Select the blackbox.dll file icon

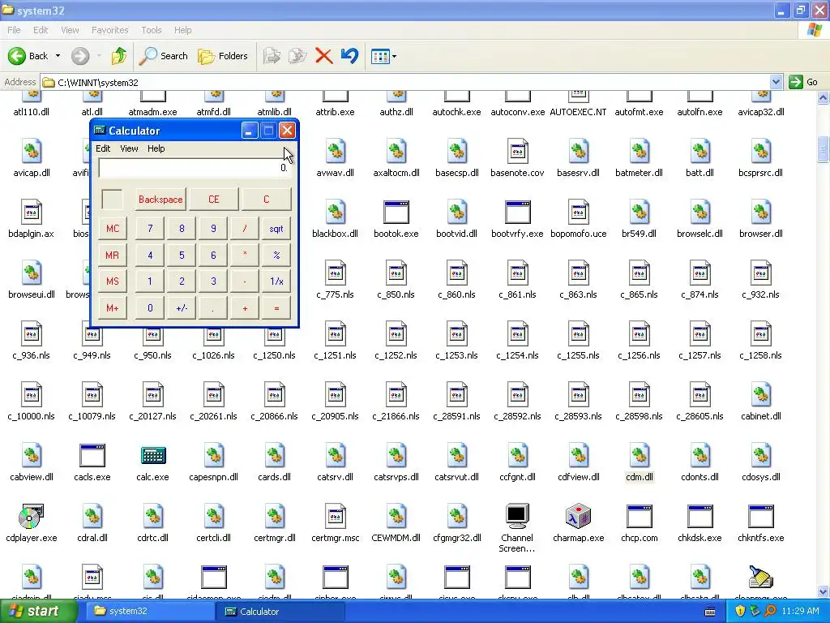click(x=335, y=213)
